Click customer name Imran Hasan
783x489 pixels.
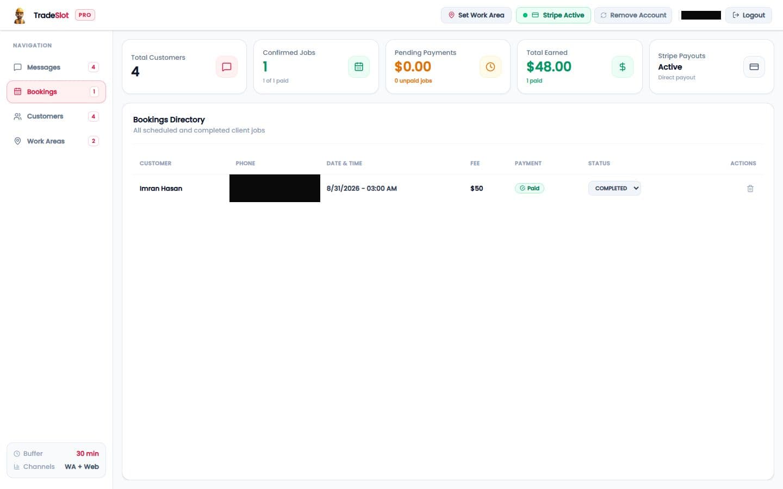point(161,189)
